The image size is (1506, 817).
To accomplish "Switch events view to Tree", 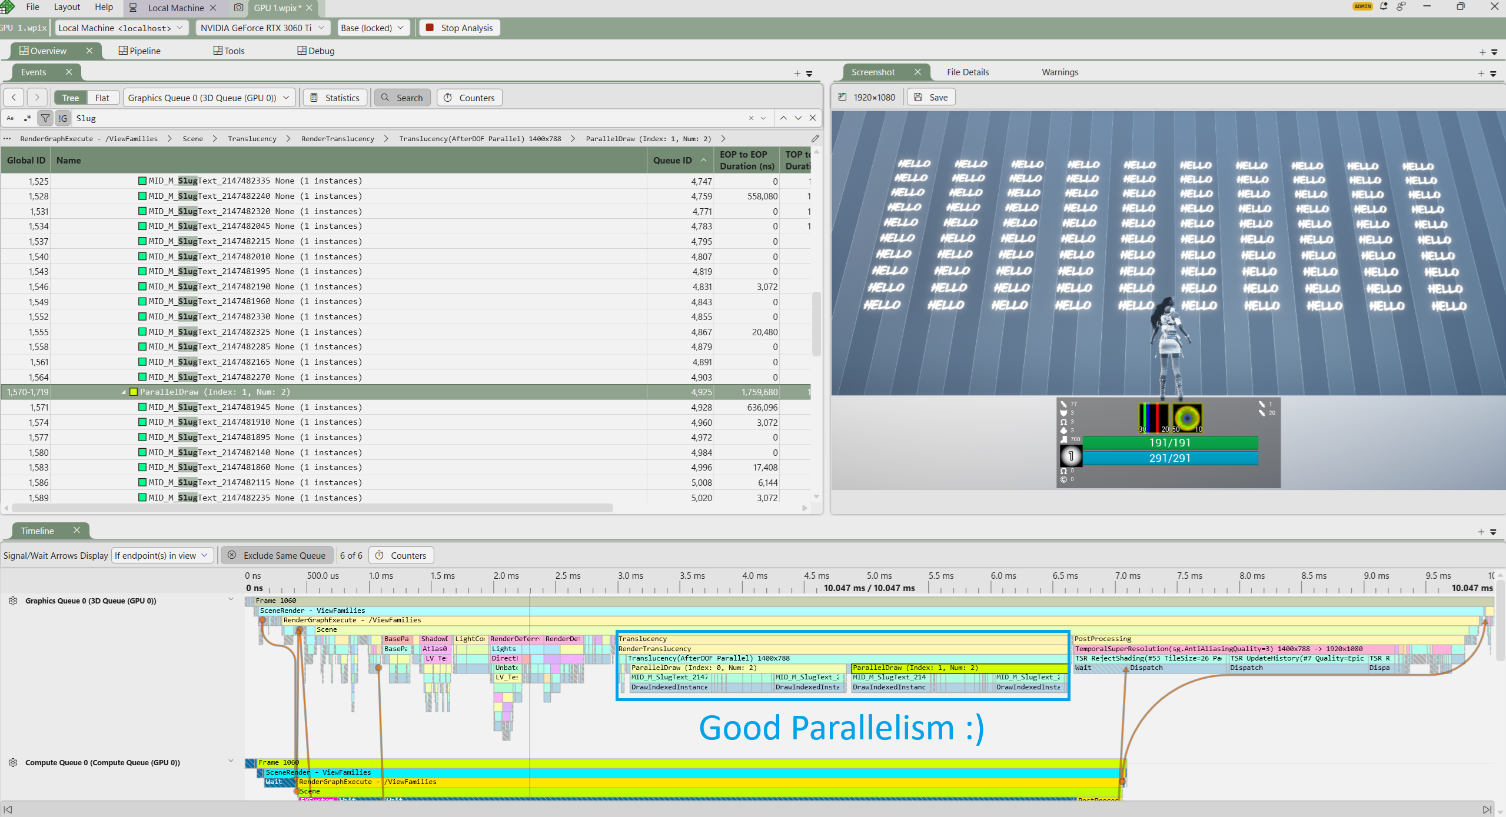I will pos(70,98).
